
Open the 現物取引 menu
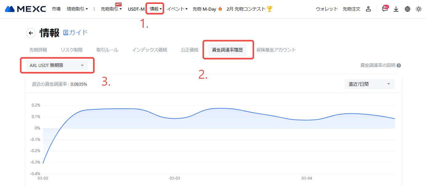click(x=77, y=9)
